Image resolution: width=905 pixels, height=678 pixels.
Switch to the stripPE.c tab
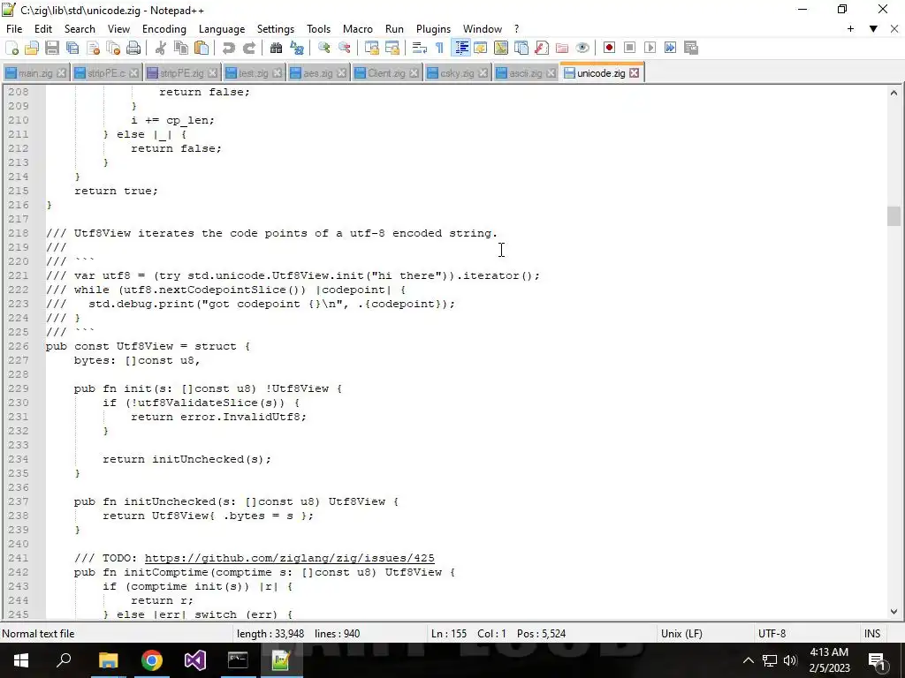[x=106, y=73]
